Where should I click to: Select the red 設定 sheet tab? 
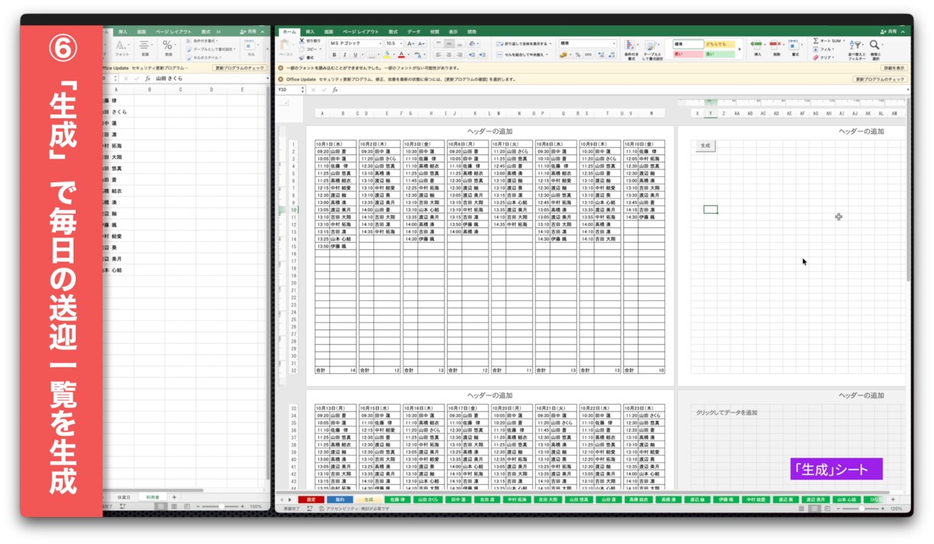coord(311,499)
